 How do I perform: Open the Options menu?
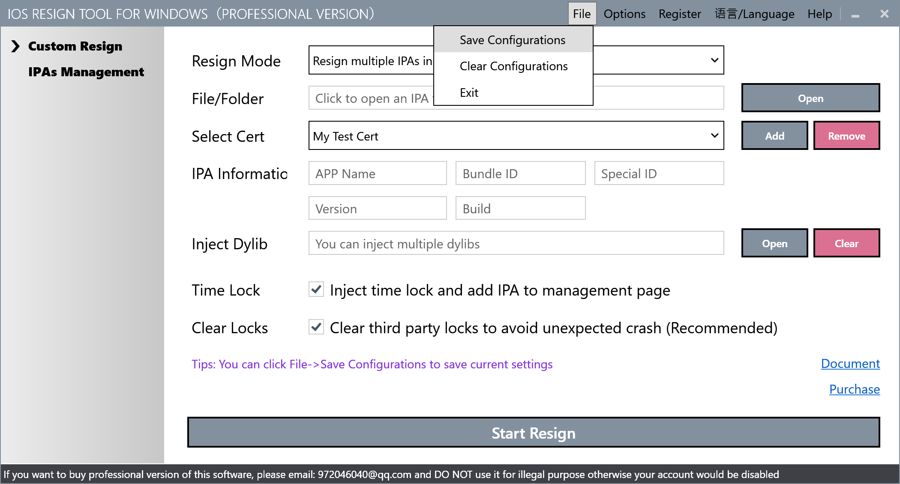[x=624, y=14]
